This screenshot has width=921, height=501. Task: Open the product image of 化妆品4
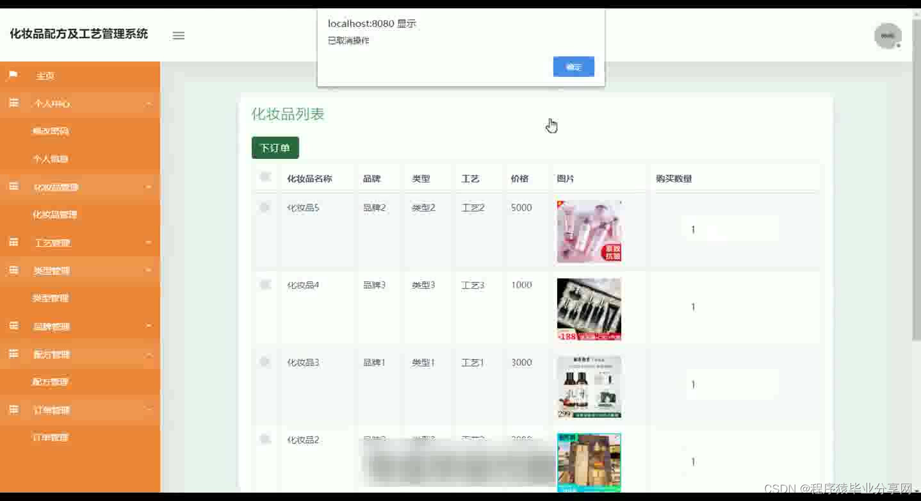(589, 309)
